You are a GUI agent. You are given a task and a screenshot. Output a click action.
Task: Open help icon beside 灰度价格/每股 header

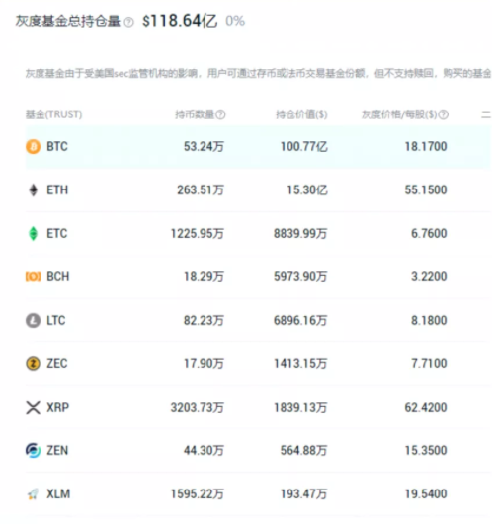click(444, 114)
